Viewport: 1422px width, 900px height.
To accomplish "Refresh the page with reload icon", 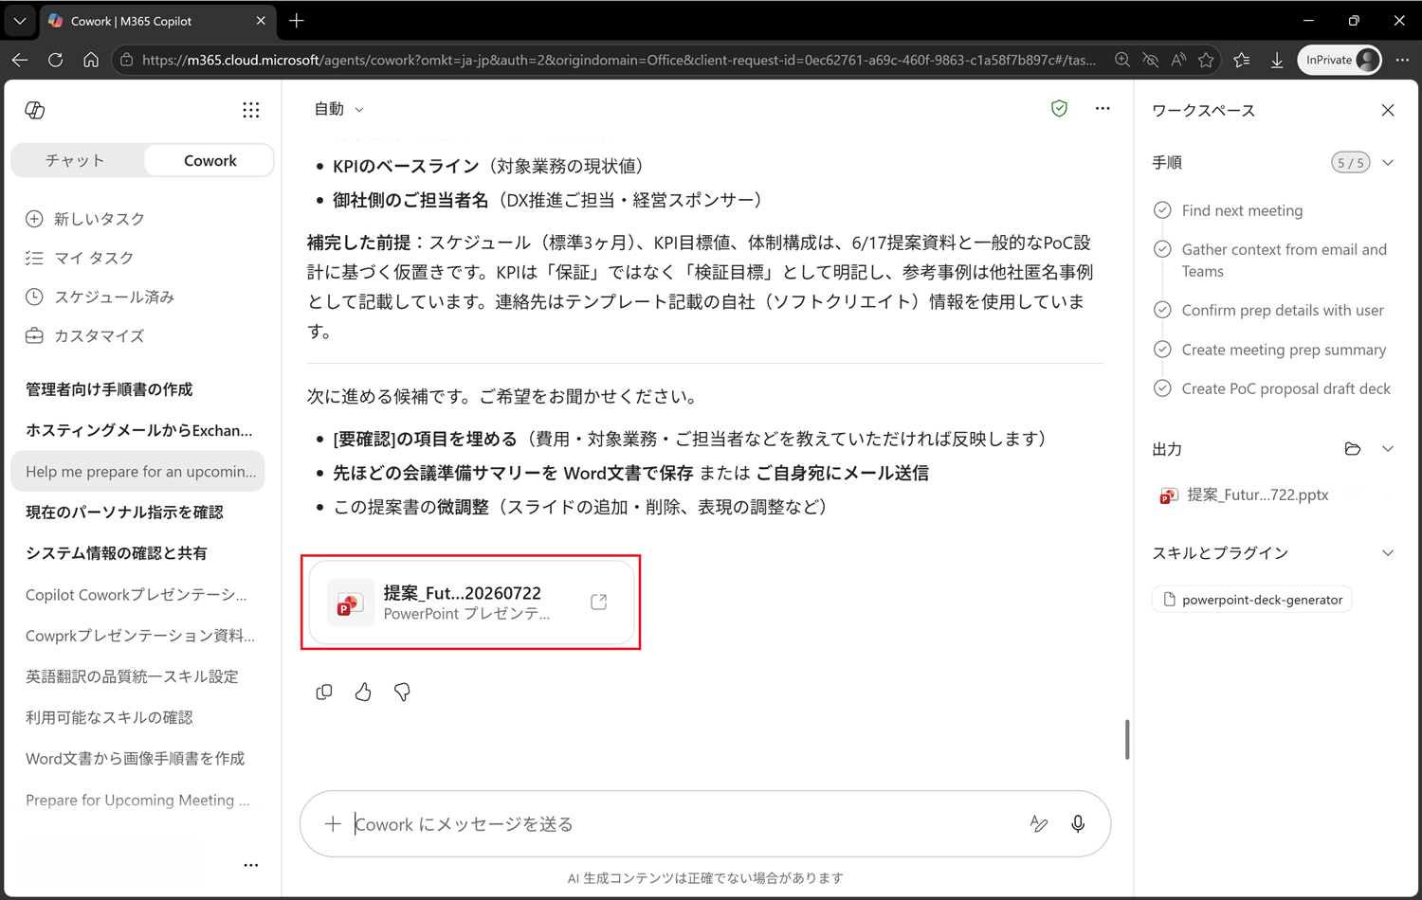I will click(55, 60).
